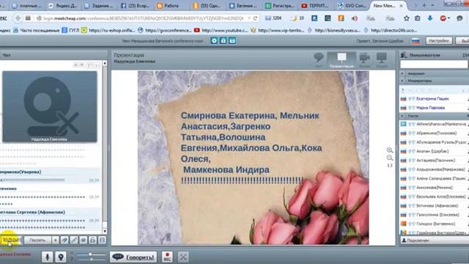Open the GVO Con... browser tab
Image resolution: width=469 pixels, height=264 pixels.
[x=352, y=5]
